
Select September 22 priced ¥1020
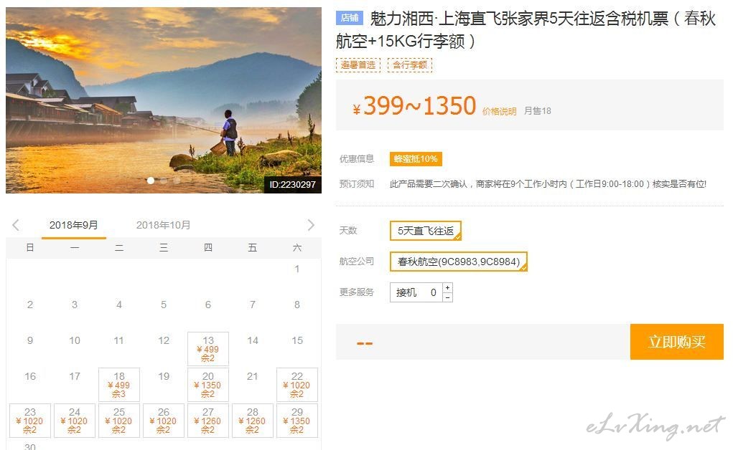point(297,385)
